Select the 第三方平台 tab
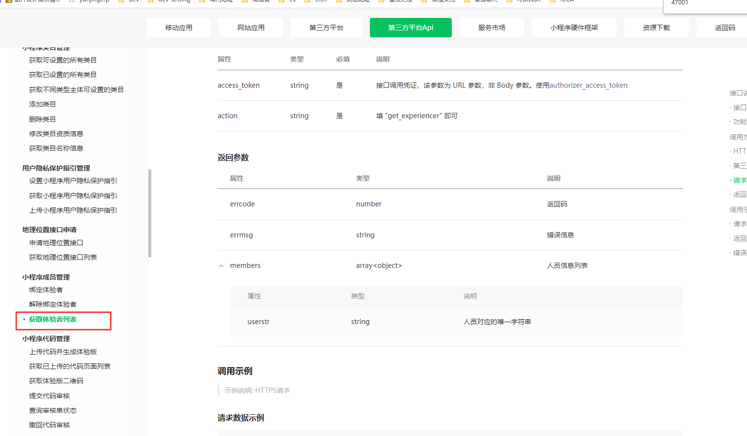This screenshot has width=747, height=436. click(326, 28)
